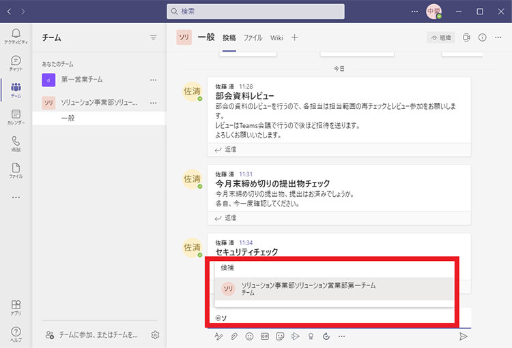Start a meeting with the camera icon
The image size is (512, 348).
(x=466, y=37)
